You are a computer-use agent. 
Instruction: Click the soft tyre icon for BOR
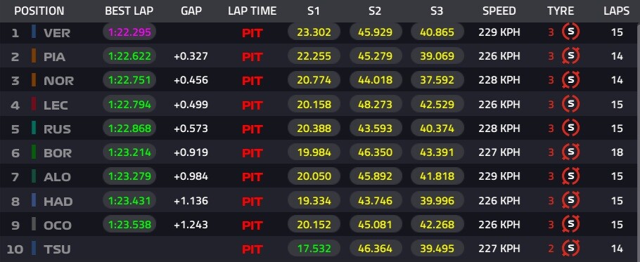(x=570, y=152)
